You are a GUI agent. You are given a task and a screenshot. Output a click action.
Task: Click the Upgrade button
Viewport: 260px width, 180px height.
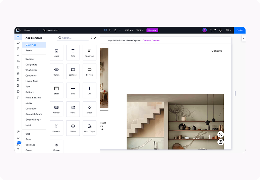pos(152,30)
